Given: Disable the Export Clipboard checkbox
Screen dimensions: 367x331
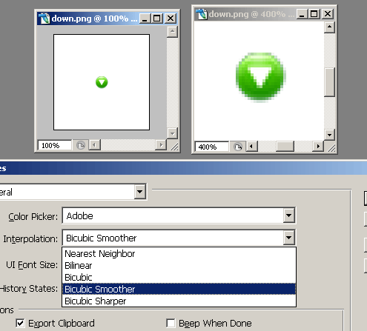Looking at the screenshot, I should (x=20, y=323).
